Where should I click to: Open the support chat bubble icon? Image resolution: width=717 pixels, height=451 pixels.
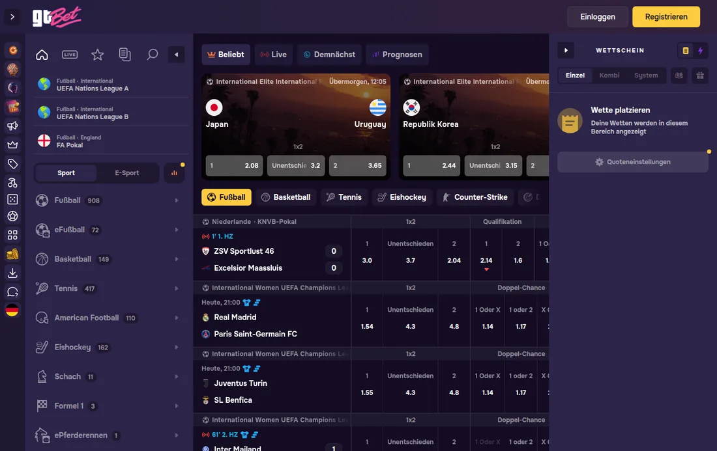pos(12,292)
